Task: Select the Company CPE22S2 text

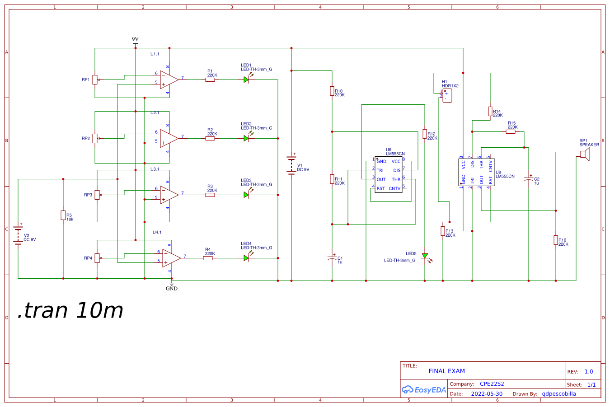Action: click(x=493, y=383)
